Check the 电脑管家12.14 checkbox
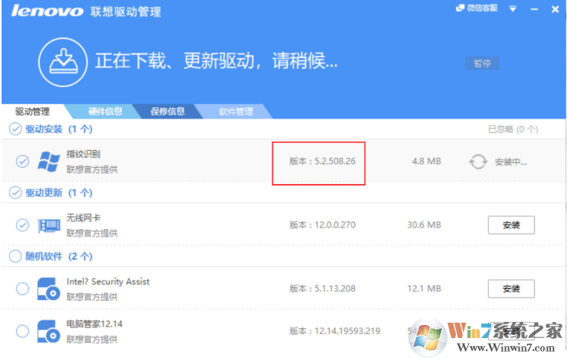 click(23, 331)
